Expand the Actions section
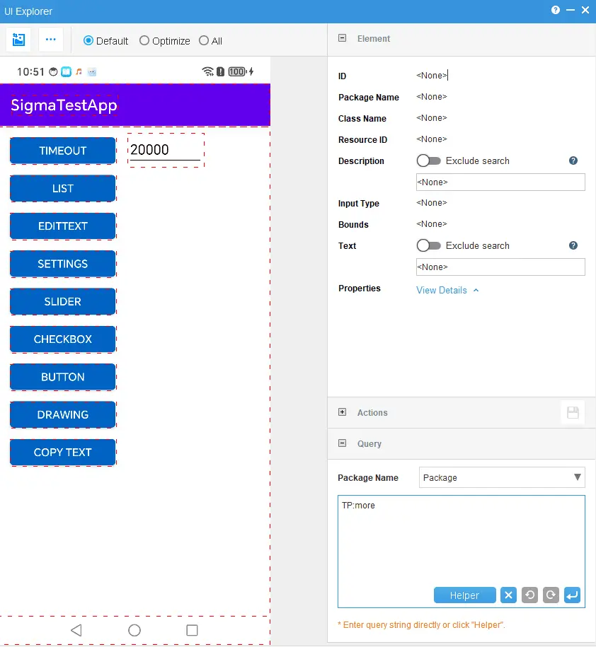Viewport: 596px width, 647px height. (342, 412)
